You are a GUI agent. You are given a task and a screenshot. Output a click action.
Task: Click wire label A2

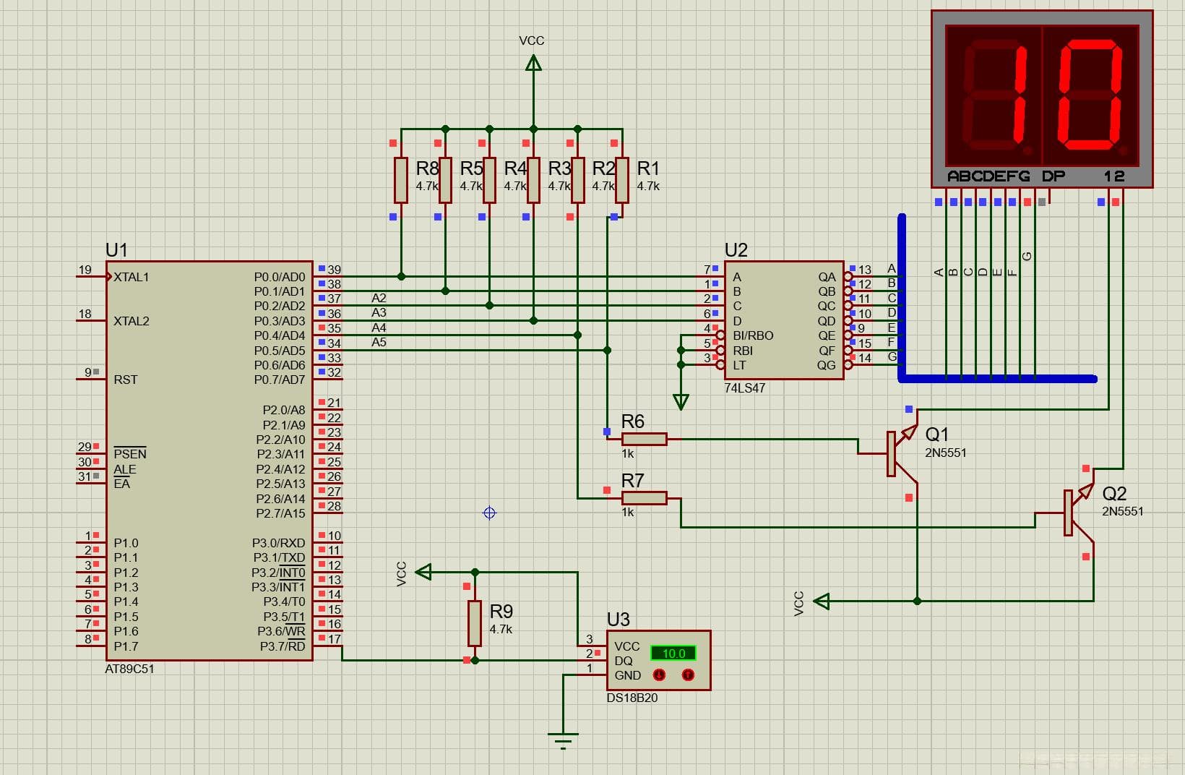pos(379,298)
